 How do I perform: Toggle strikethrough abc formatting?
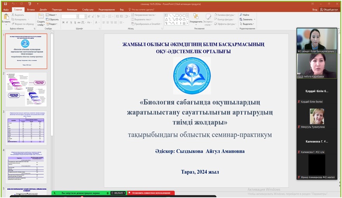point(79,23)
